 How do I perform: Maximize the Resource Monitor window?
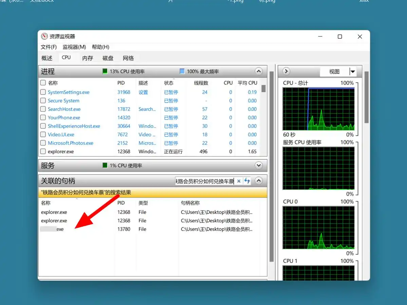pos(340,37)
